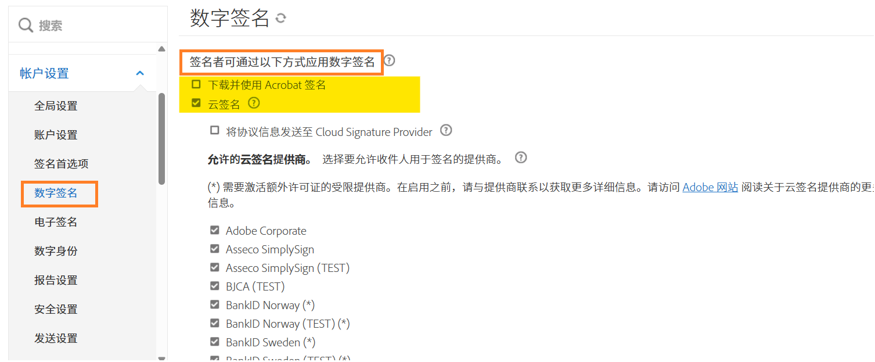Uncheck the BJCA (TEST) provider
875x362 pixels.
(215, 286)
